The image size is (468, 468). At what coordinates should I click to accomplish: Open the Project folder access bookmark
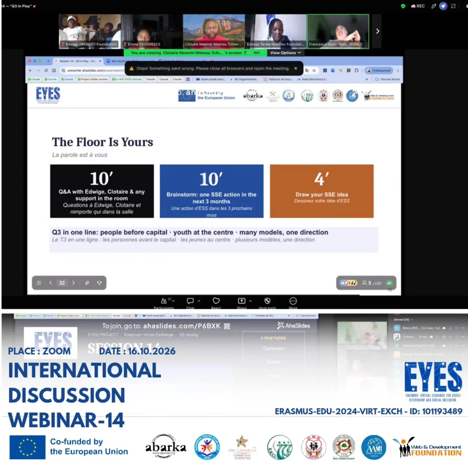(93, 79)
